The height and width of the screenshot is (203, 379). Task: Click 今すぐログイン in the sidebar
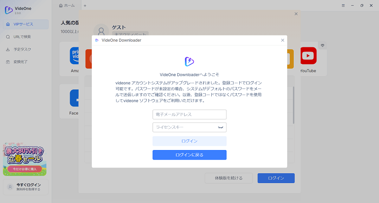click(26, 187)
